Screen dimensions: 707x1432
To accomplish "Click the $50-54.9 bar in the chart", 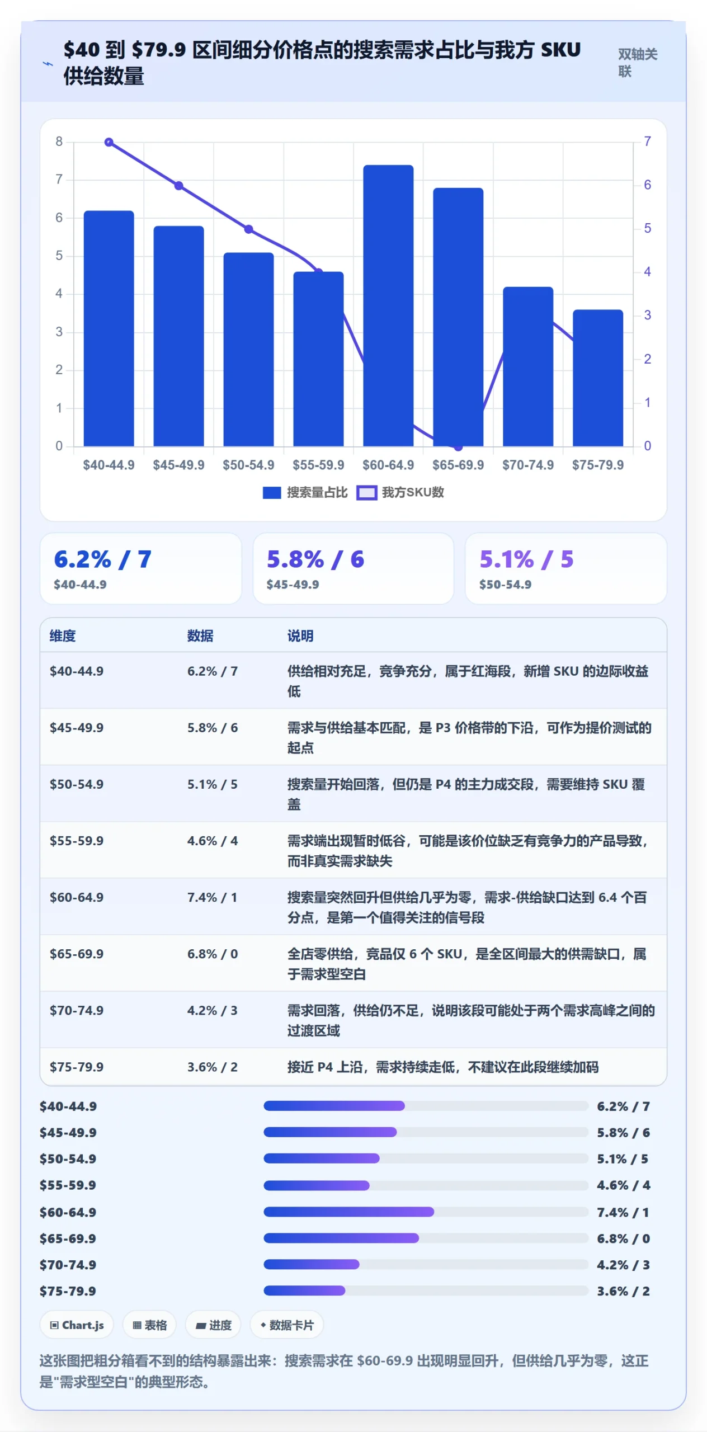I will [x=248, y=350].
